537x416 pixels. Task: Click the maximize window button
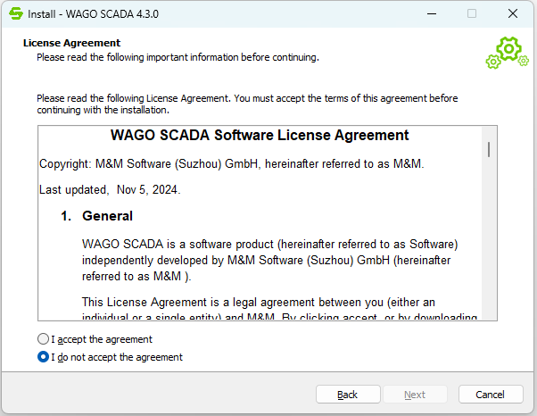472,14
